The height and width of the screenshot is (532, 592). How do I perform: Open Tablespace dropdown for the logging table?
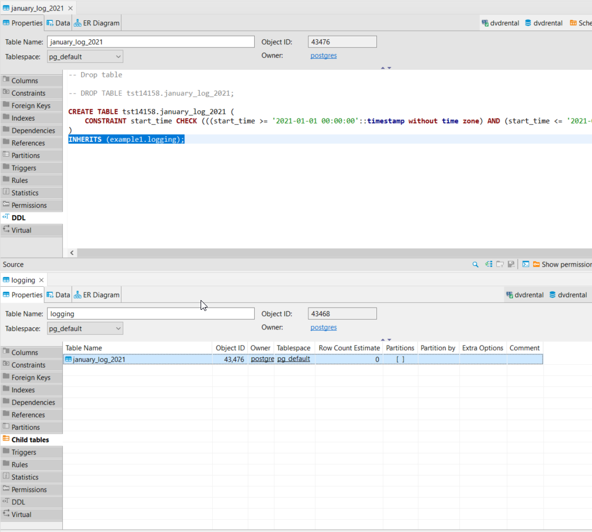117,328
